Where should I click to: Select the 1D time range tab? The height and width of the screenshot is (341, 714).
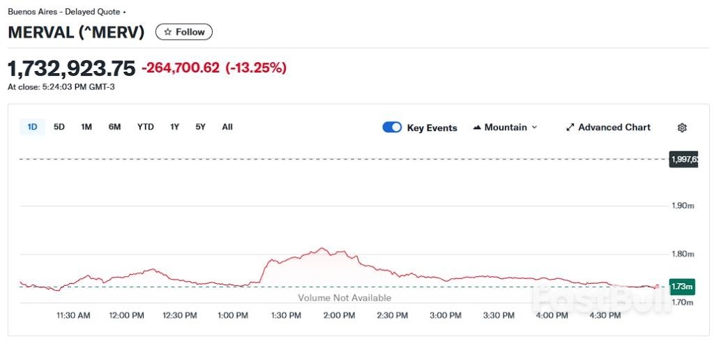coord(32,127)
